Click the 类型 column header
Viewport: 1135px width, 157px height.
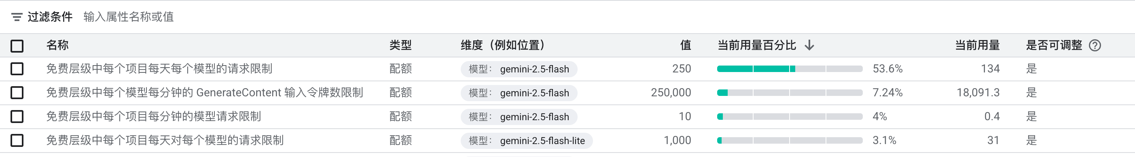400,45
